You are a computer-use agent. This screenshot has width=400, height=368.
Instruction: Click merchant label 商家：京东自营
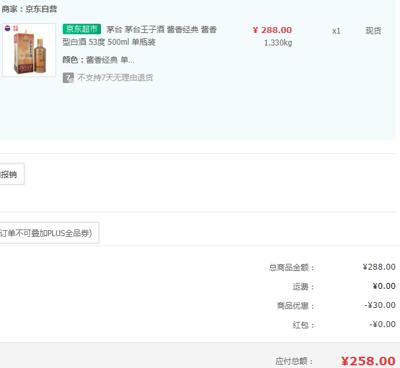(x=29, y=9)
